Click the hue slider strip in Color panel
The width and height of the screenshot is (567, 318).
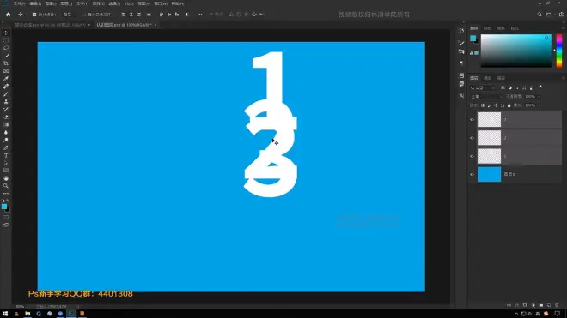pyautogui.click(x=559, y=51)
